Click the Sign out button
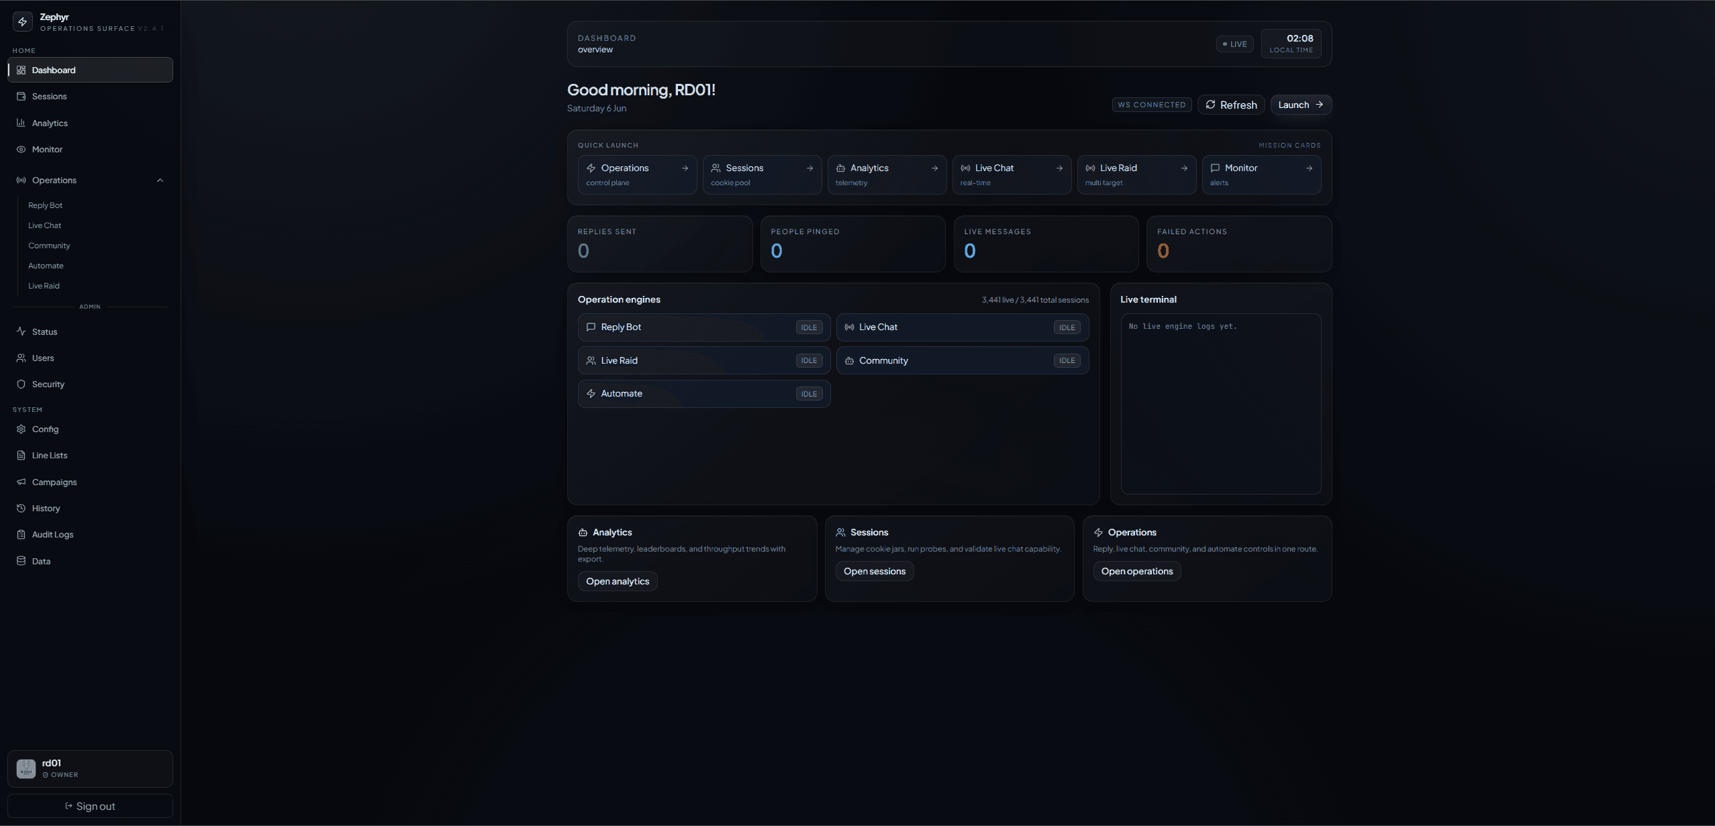Viewport: 1715px width, 826px height. click(90, 806)
